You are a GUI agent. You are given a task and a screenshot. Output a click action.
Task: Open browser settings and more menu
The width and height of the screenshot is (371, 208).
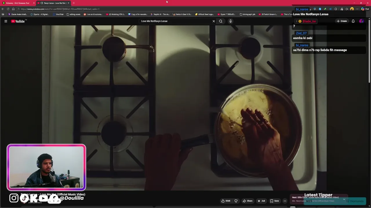pos(357,9)
